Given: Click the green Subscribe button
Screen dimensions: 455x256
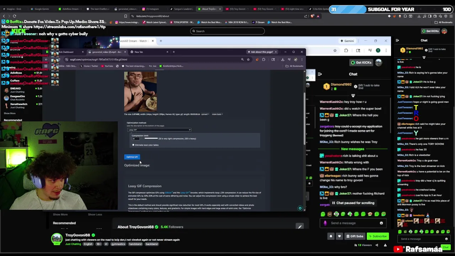Looking at the screenshot, I should click(x=378, y=236).
